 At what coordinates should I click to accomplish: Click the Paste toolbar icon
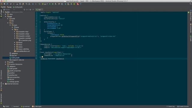[23, 4]
